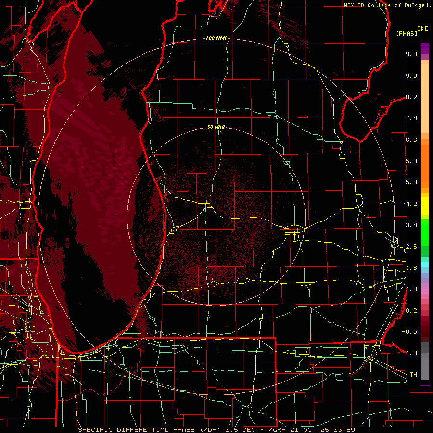The image size is (433, 433).
Task: Click the 1.0 value on the color scale
Action: point(411,289)
